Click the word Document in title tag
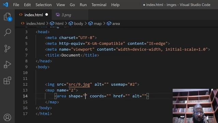218x123 pixels. click(x=71, y=55)
